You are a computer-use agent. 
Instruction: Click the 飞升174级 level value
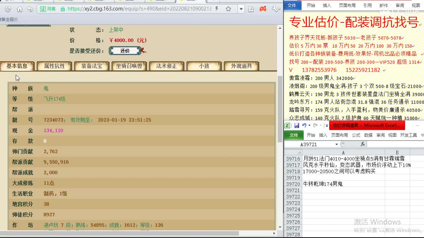click(x=55, y=99)
